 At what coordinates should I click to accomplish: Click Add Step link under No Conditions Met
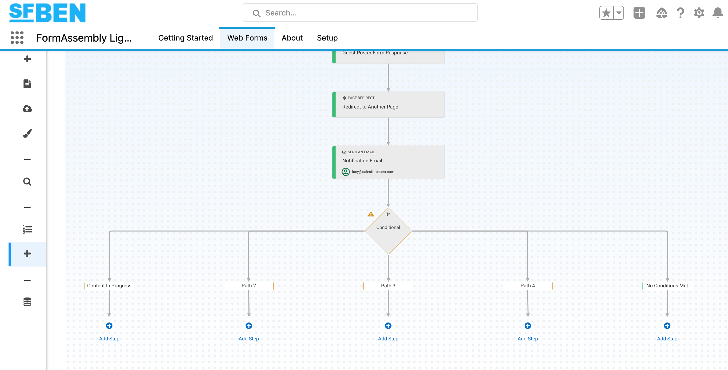pyautogui.click(x=667, y=339)
